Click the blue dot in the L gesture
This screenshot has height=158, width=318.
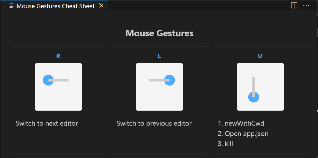[x=170, y=80]
